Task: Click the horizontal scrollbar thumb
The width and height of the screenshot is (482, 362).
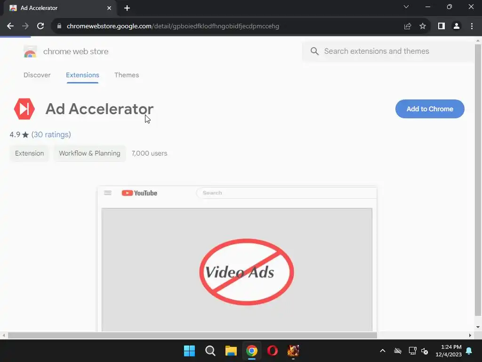Action: tap(193, 335)
